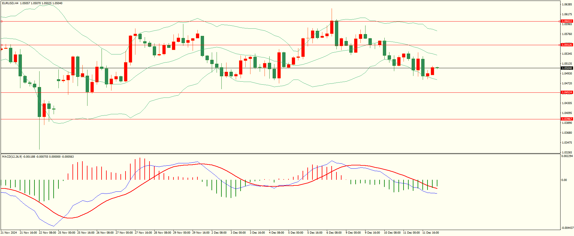
Task: Click the 2 Dec 08:00 time label
Action: point(219,233)
